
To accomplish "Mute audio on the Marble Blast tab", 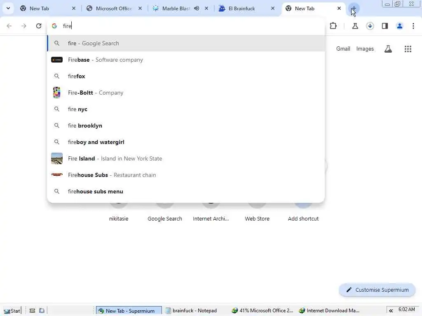I will pos(197,8).
